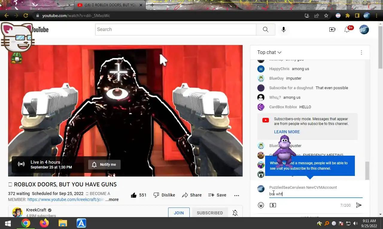Click the blue A app taskbar icon
This screenshot has height=229, width=383.
point(81,223)
